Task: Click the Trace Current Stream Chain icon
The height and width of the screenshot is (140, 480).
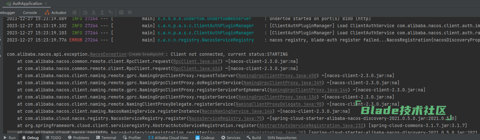Action: [x=130, y=13]
